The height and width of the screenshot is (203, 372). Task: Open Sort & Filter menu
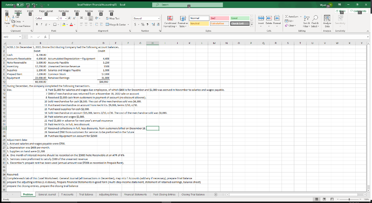306,21
